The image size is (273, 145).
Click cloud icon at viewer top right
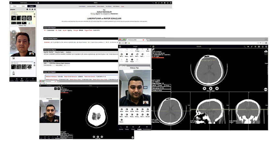coord(266,51)
